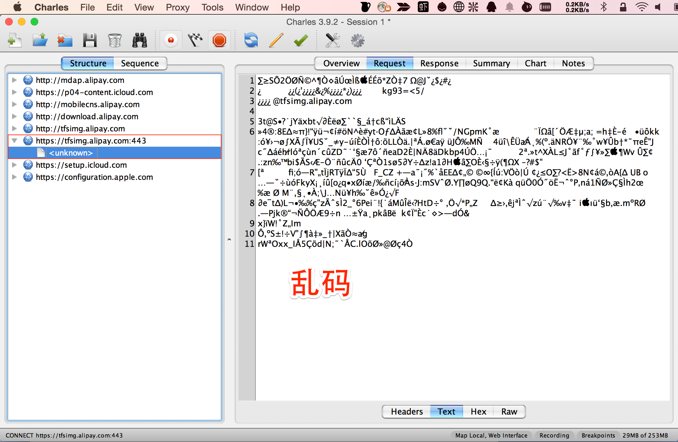Select the Text body view
Image resolution: width=678 pixels, height=442 pixels.
(446, 411)
